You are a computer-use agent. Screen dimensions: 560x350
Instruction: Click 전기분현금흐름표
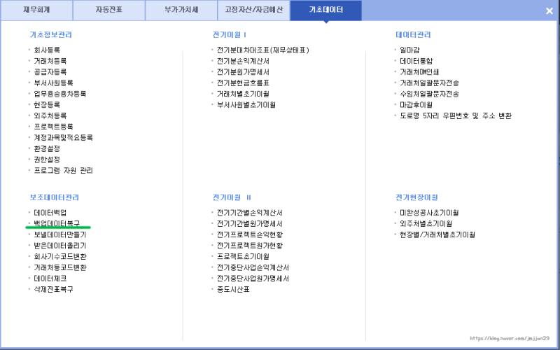click(243, 83)
